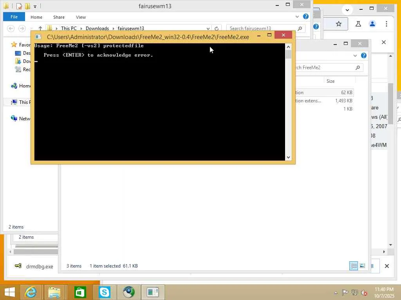This screenshot has width=401, height=300.
Task: Open Explorer help in fairusewm13 window
Action: coord(305,16)
